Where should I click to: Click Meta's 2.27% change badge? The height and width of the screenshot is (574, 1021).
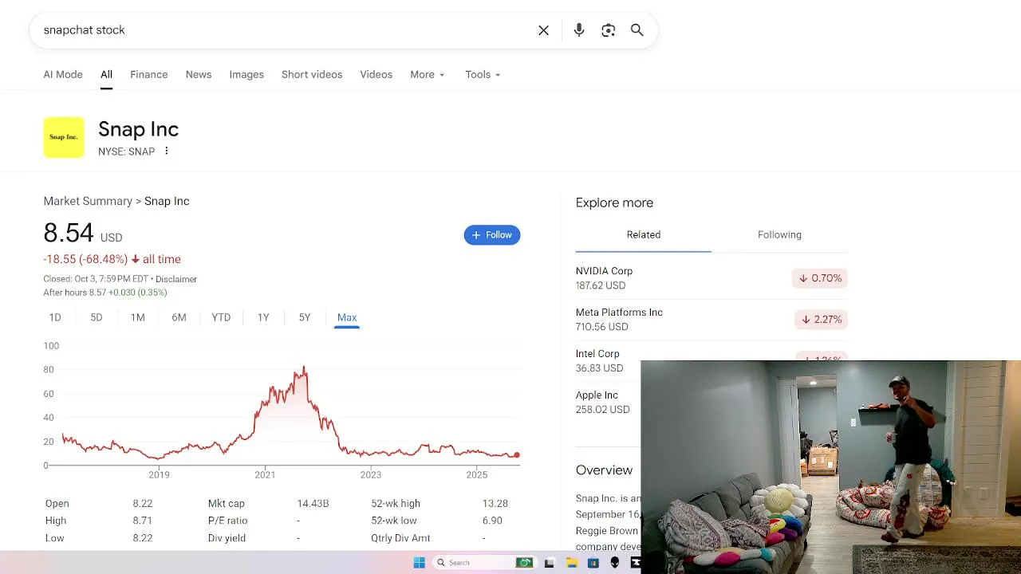[821, 320]
